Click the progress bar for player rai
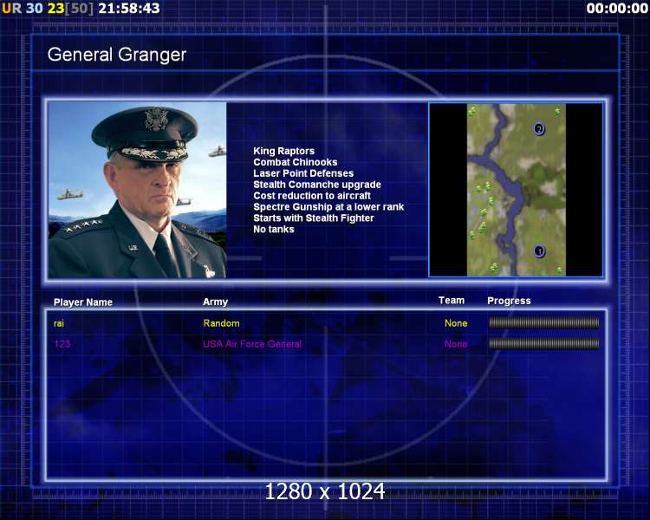Screen dimensions: 650x520 (544, 322)
